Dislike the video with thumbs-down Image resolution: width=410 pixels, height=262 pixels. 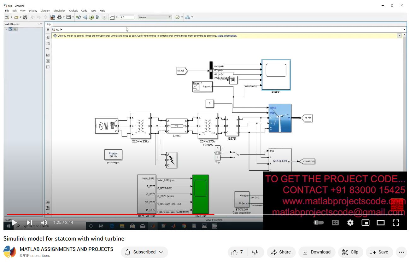pos(255,252)
